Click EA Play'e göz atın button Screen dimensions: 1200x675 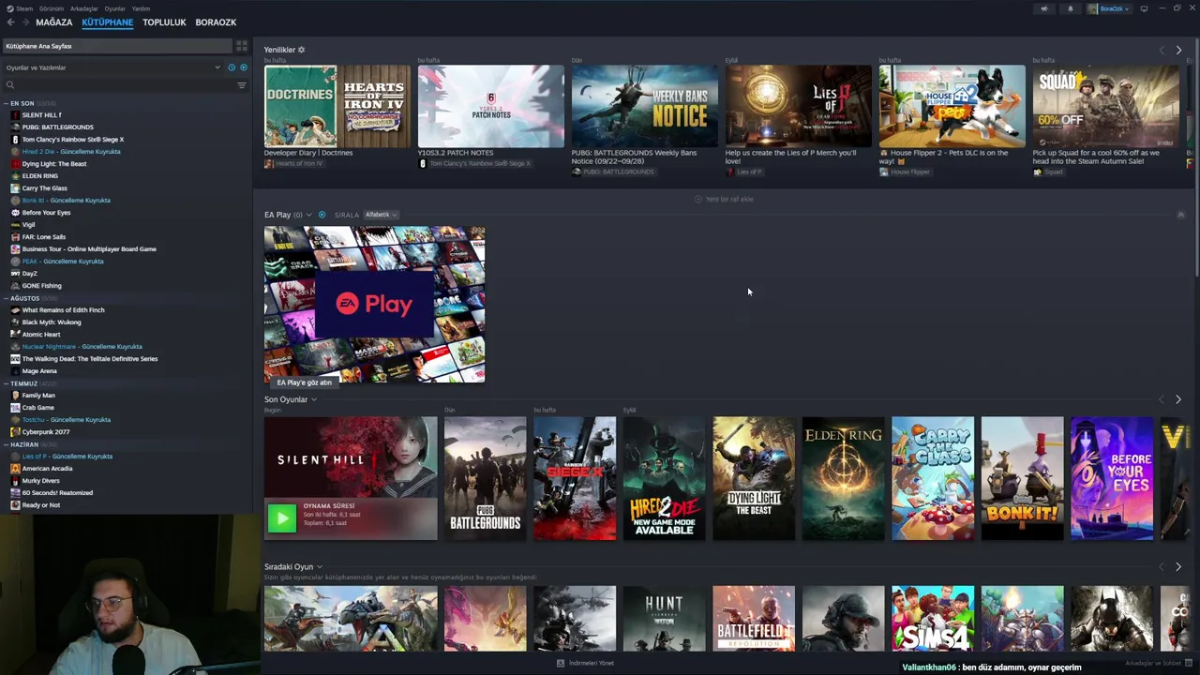coord(304,382)
